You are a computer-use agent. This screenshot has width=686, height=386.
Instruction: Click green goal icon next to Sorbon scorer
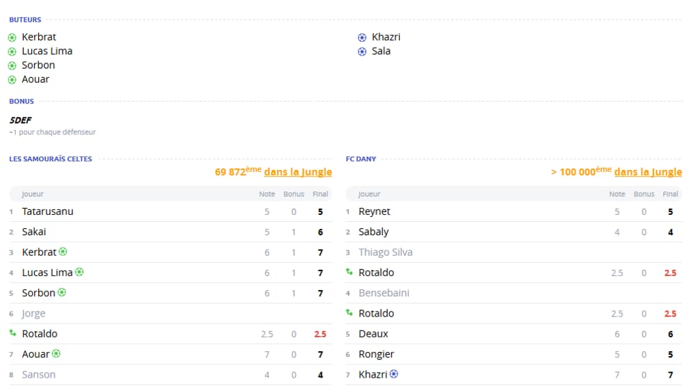point(13,65)
